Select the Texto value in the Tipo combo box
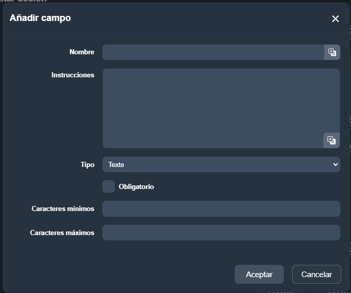Viewport: 351px width, 293px height. [x=215, y=164]
